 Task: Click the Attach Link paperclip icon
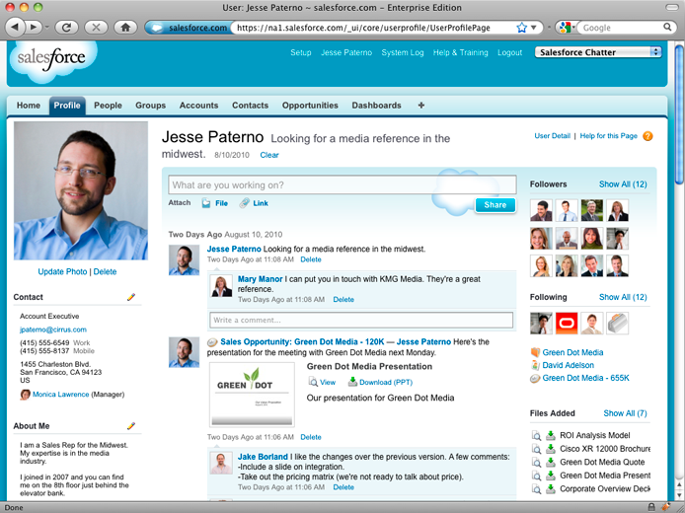coord(244,203)
